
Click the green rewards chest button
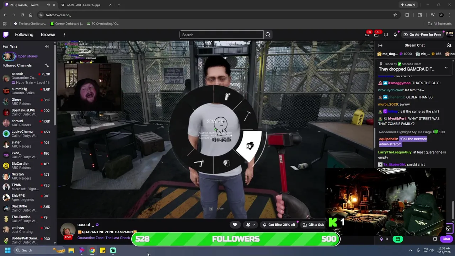398,239
